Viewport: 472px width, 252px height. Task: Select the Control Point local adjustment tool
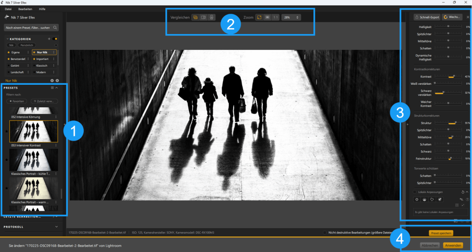click(x=417, y=199)
